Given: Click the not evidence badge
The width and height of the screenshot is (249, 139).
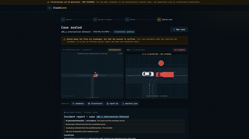Looking at the screenshot, I should point(179,50).
